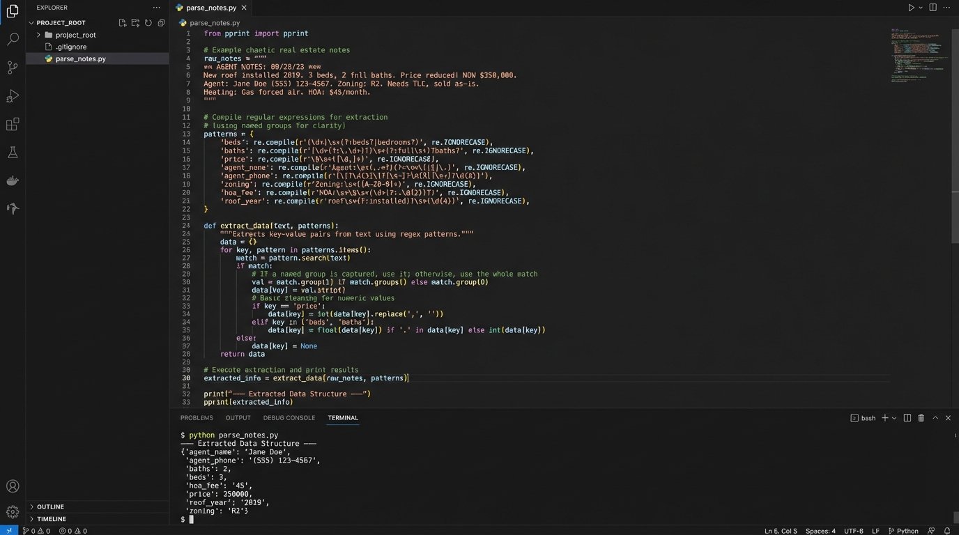Expand the Outline section
The width and height of the screenshot is (959, 535).
click(x=49, y=506)
